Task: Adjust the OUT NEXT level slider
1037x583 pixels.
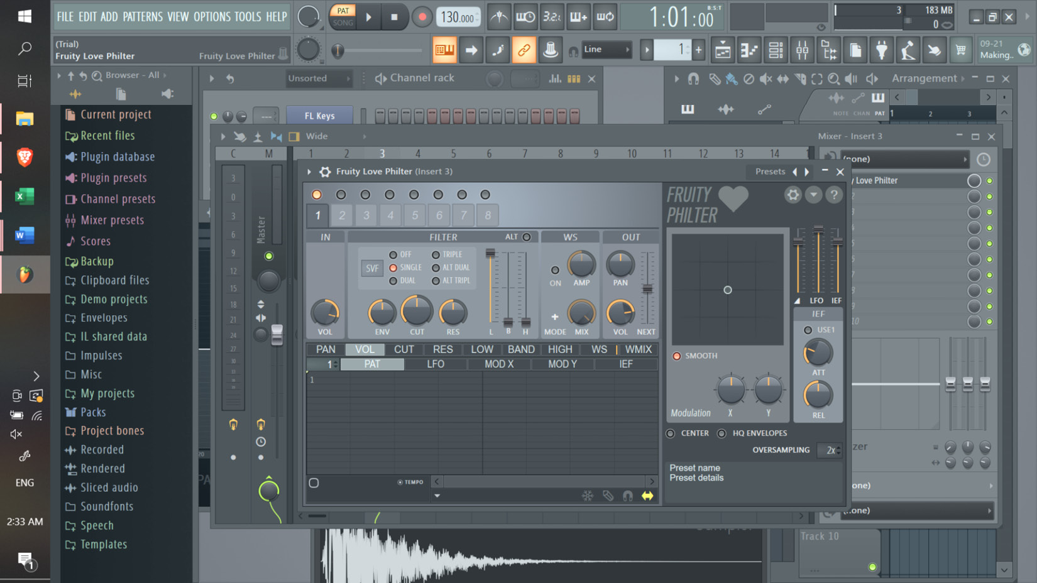Action: (x=647, y=289)
